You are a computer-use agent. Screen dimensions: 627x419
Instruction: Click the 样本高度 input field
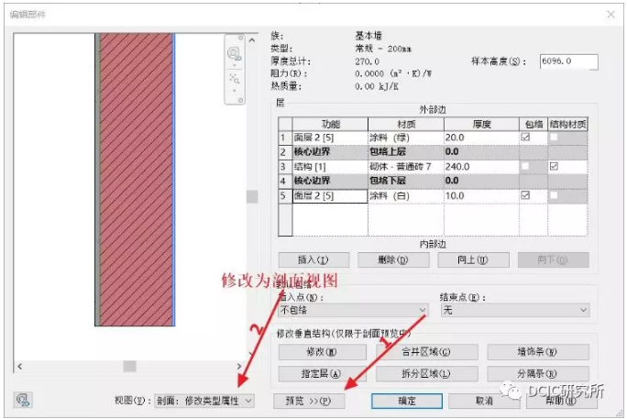568,61
